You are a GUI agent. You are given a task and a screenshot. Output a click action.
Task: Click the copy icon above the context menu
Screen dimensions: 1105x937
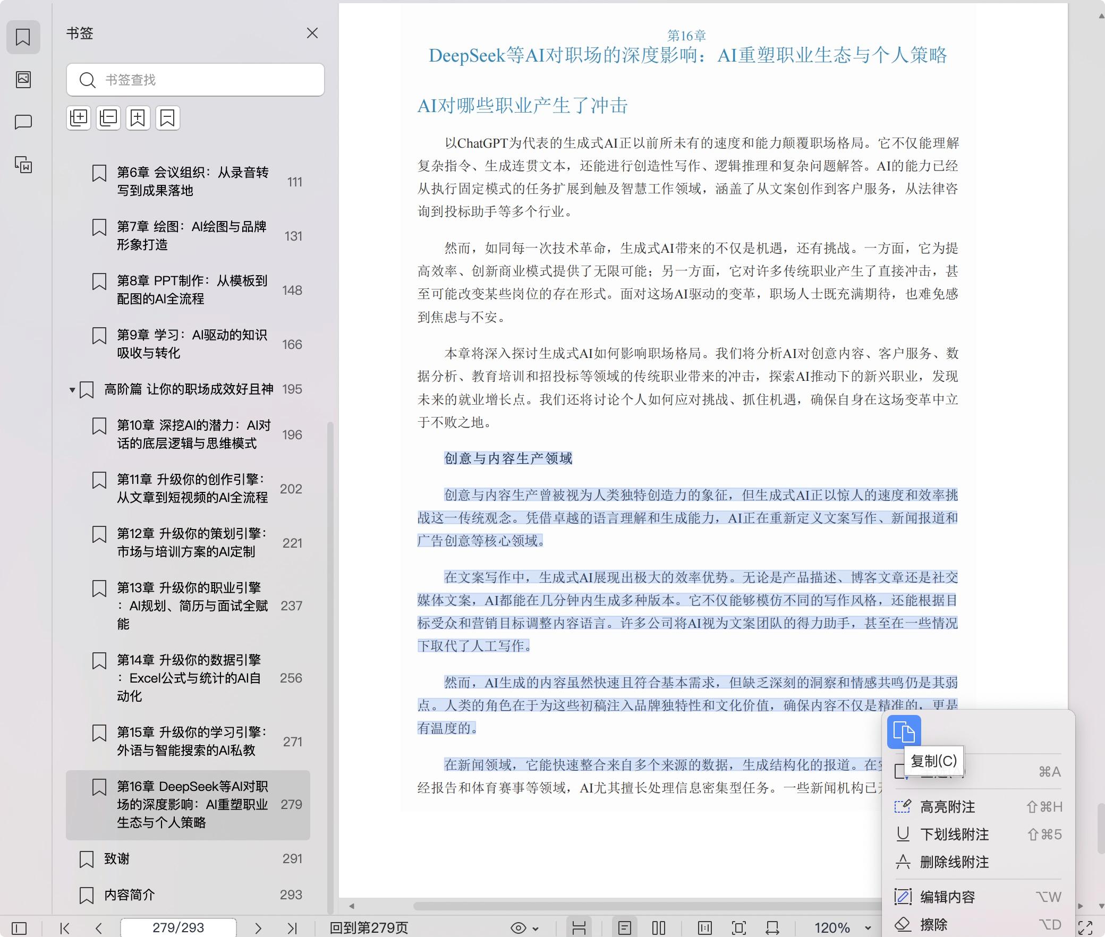click(x=903, y=731)
